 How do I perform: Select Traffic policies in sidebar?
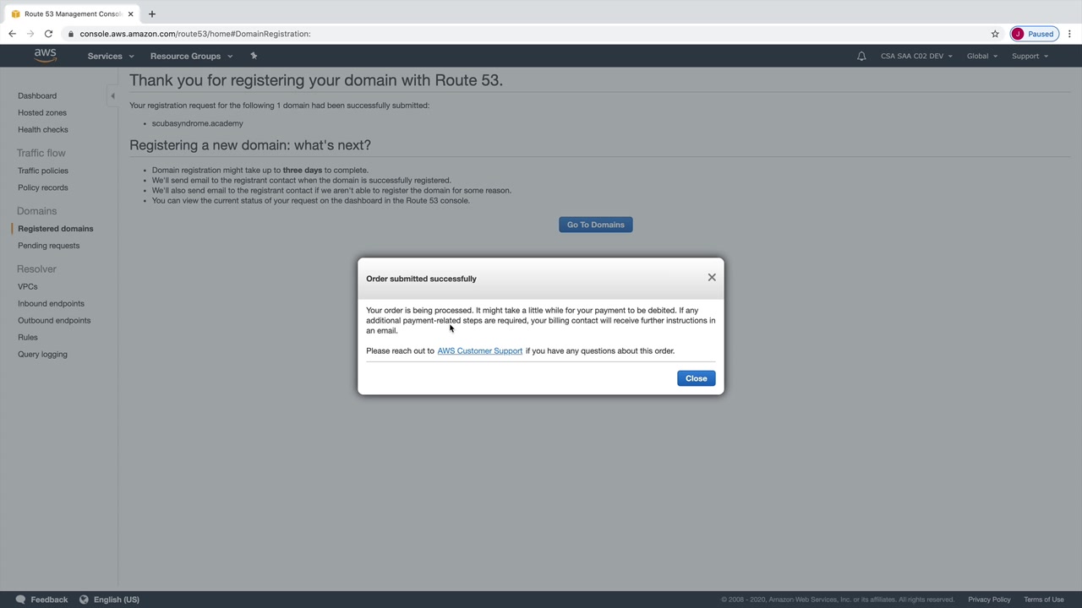(43, 171)
